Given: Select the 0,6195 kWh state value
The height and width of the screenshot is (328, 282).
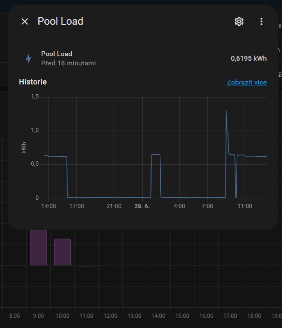Looking at the screenshot, I should pos(248,59).
